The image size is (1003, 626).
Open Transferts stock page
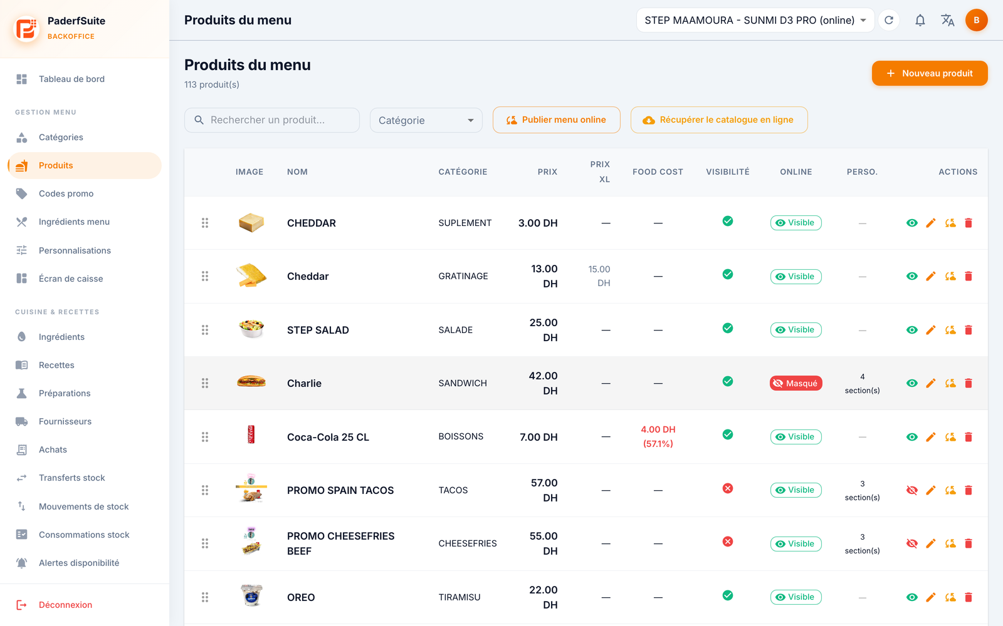pos(85,478)
